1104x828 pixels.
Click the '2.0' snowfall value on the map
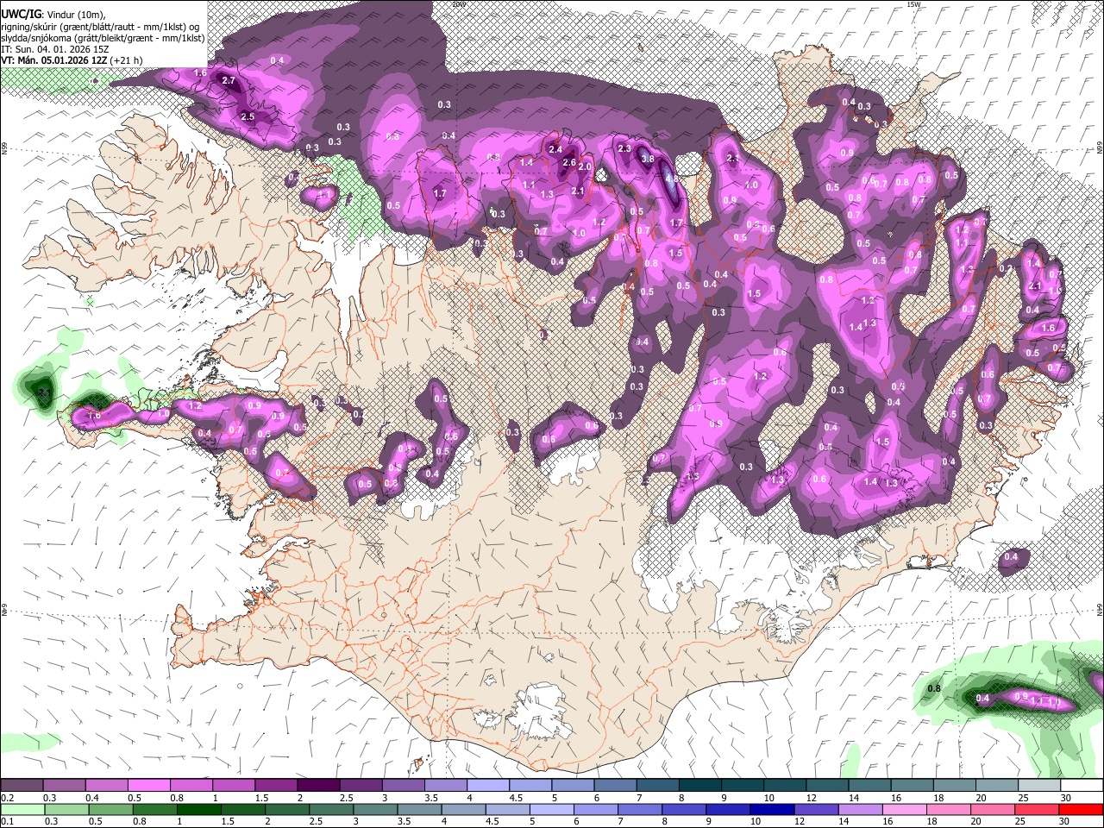(x=585, y=167)
